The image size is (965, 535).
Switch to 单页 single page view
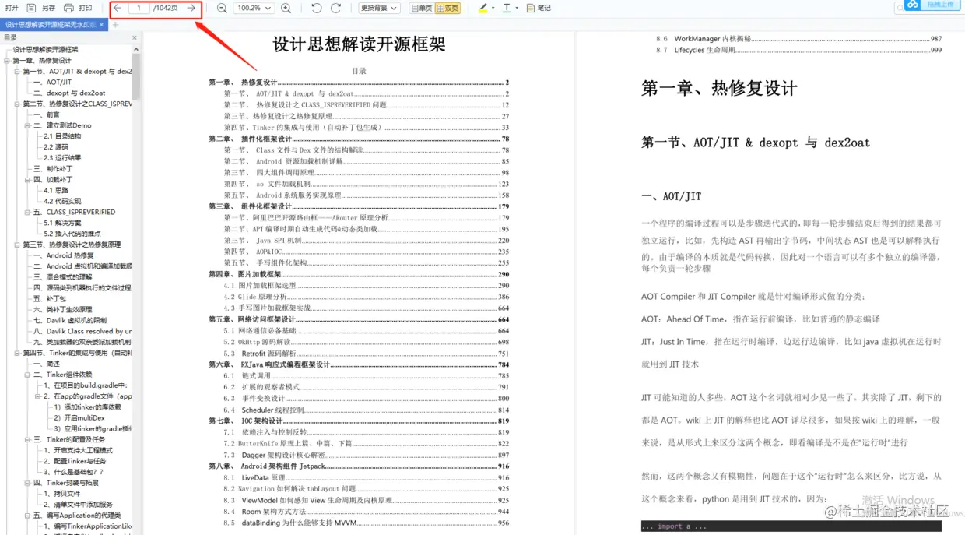[421, 8]
